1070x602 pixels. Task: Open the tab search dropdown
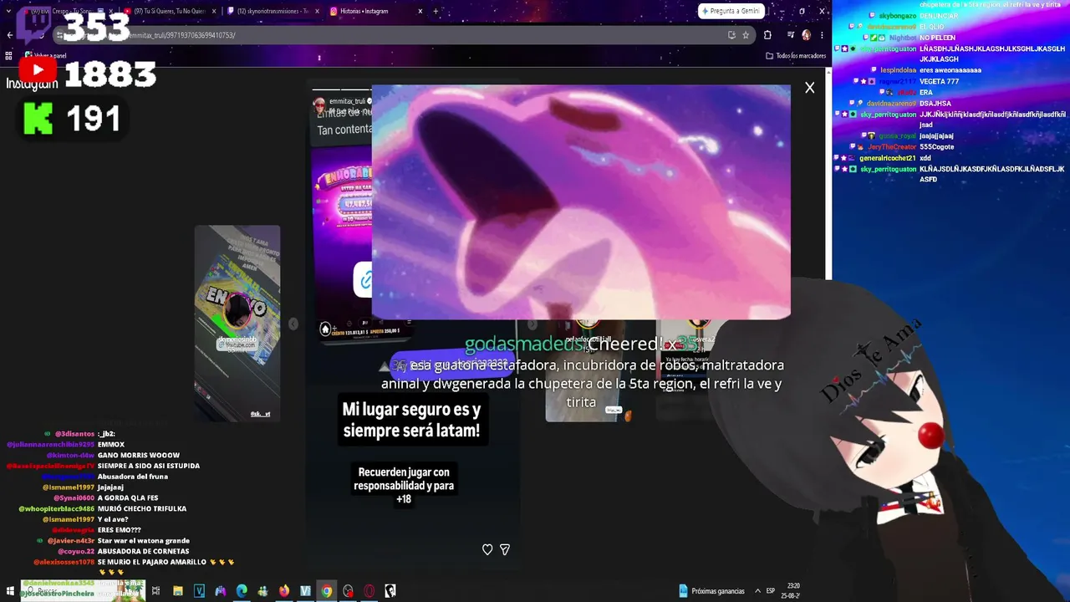pyautogui.click(x=8, y=11)
